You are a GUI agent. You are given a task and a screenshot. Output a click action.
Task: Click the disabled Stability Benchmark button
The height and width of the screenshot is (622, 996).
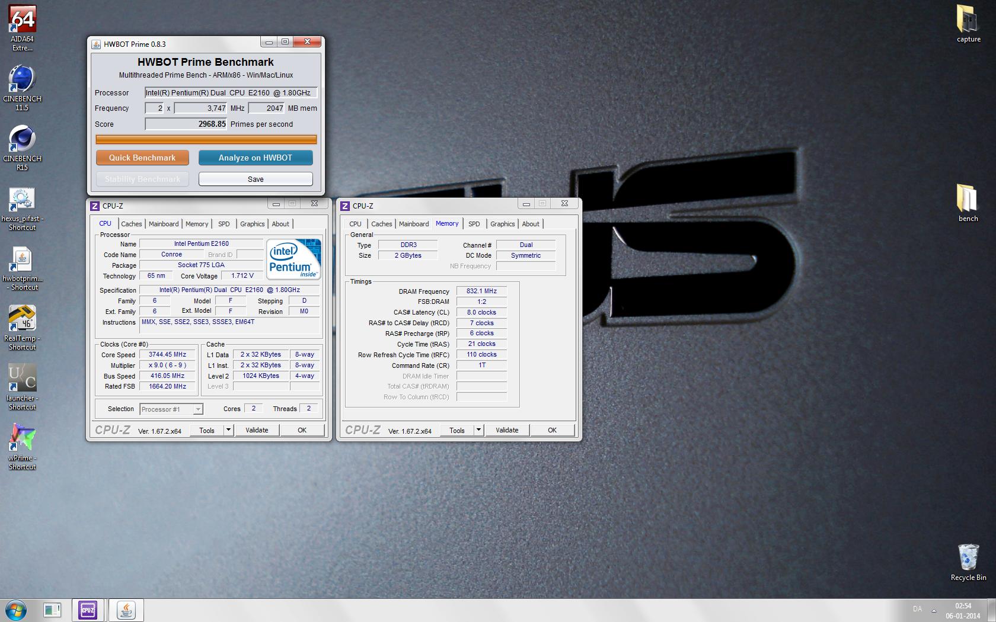tap(142, 179)
